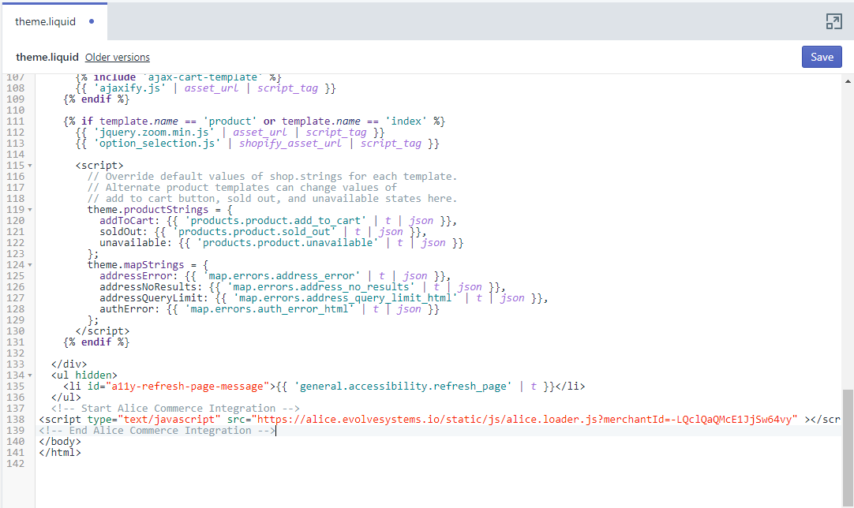
Task: Place cursor on the closing html tag
Action: click(60, 453)
